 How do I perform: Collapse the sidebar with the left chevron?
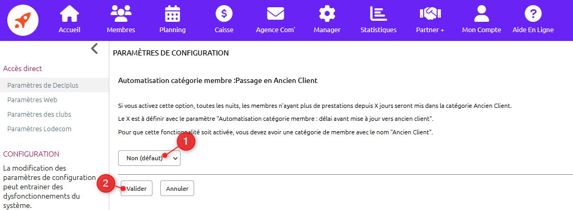94,48
